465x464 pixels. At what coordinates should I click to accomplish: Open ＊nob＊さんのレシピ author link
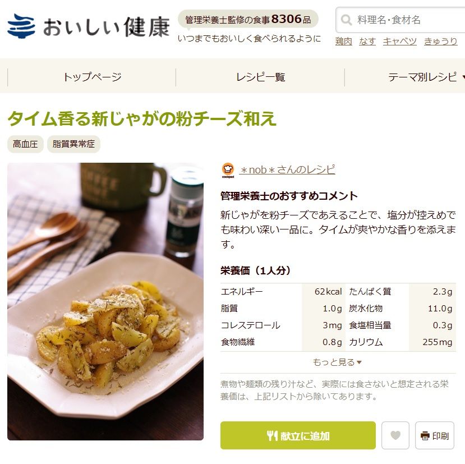coord(287,169)
